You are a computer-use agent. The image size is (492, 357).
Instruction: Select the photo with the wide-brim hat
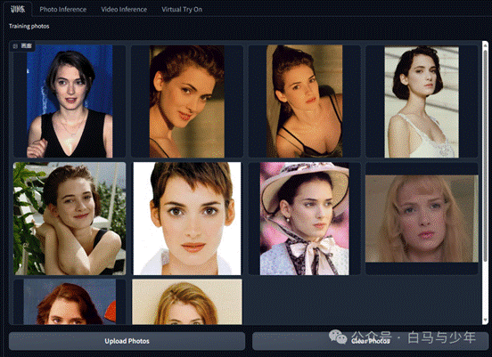(304, 218)
